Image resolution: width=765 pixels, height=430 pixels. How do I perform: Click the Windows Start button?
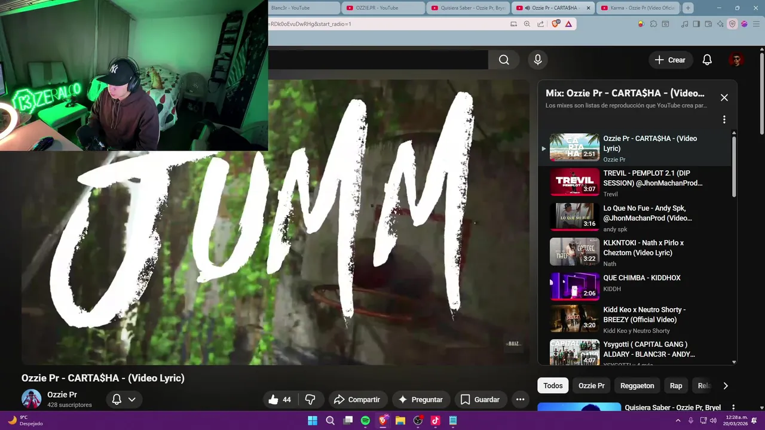click(313, 420)
